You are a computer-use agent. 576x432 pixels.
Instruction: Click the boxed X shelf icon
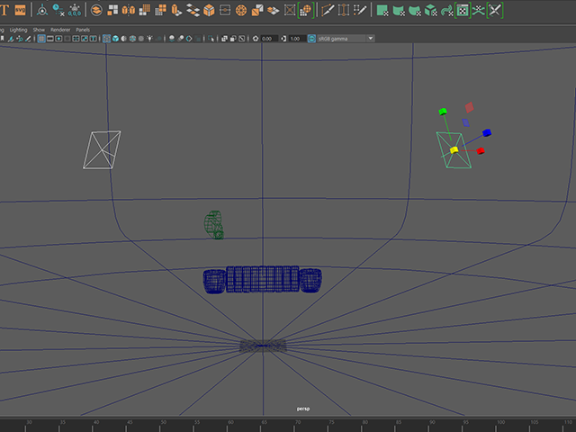click(x=290, y=10)
